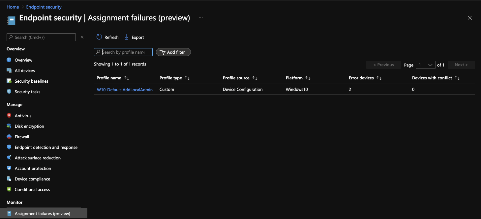The image size is (481, 219).
Task: Sort by Platform column arrows
Action: pyautogui.click(x=308, y=78)
